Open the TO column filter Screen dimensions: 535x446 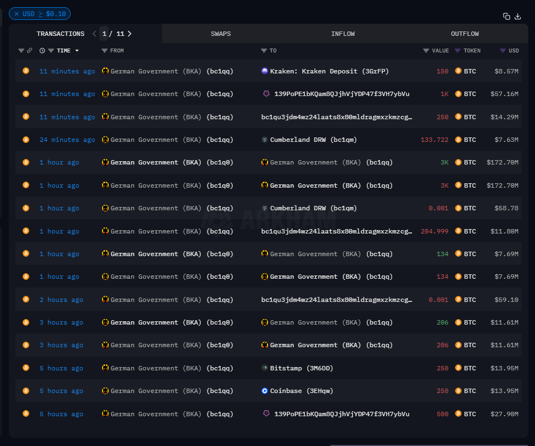pyautogui.click(x=264, y=51)
